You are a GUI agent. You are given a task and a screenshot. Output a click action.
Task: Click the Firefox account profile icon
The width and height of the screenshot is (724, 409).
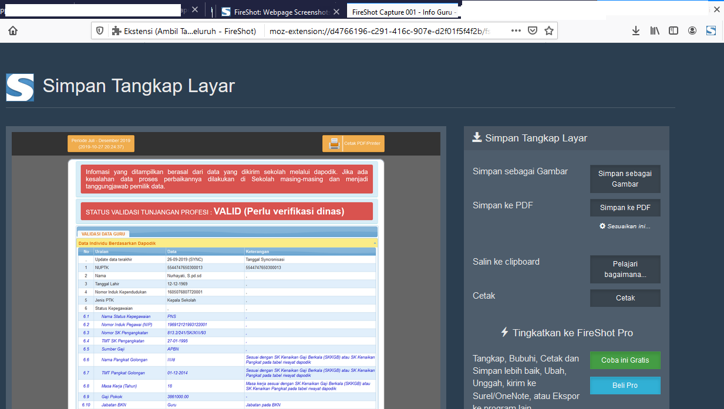coord(693,30)
